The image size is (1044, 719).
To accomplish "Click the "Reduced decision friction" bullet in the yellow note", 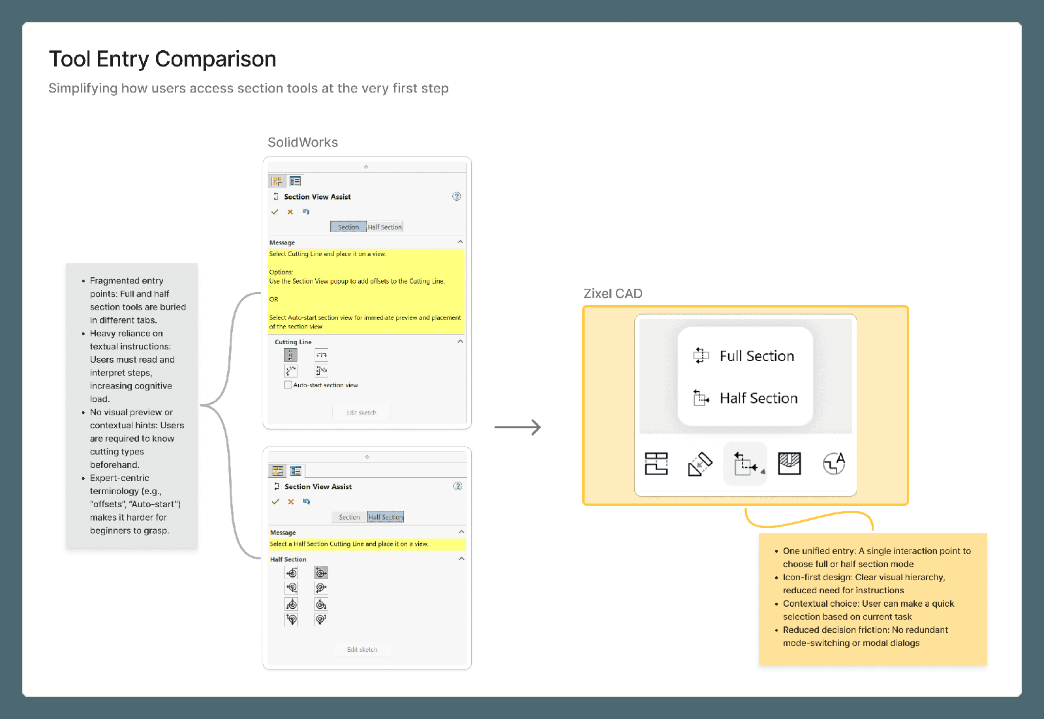I will coord(865,636).
